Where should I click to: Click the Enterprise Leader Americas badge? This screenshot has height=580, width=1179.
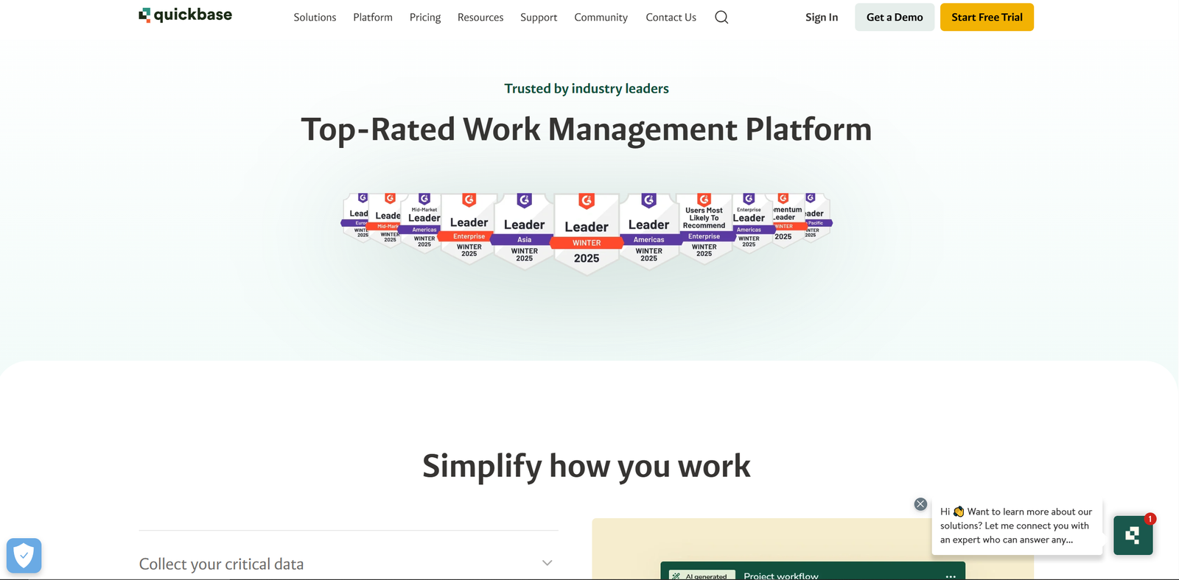coord(749,224)
